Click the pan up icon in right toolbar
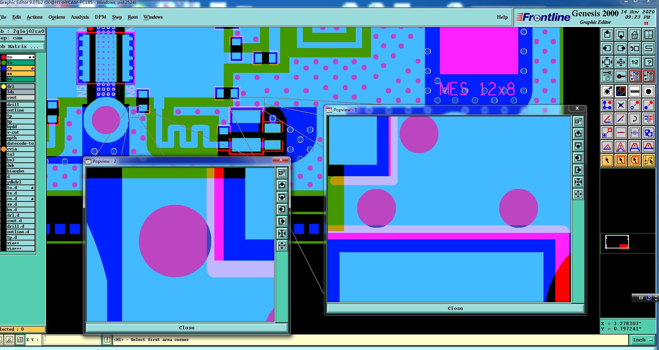The width and height of the screenshot is (659, 350). coord(607,35)
